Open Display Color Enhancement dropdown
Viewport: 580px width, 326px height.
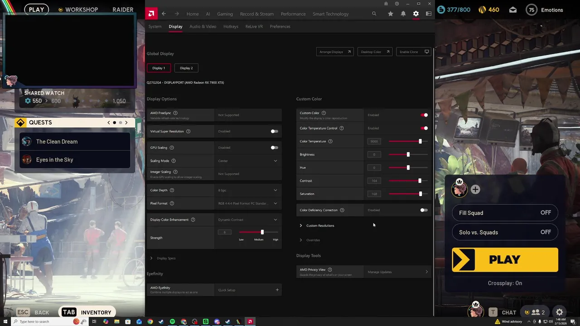pos(248,220)
